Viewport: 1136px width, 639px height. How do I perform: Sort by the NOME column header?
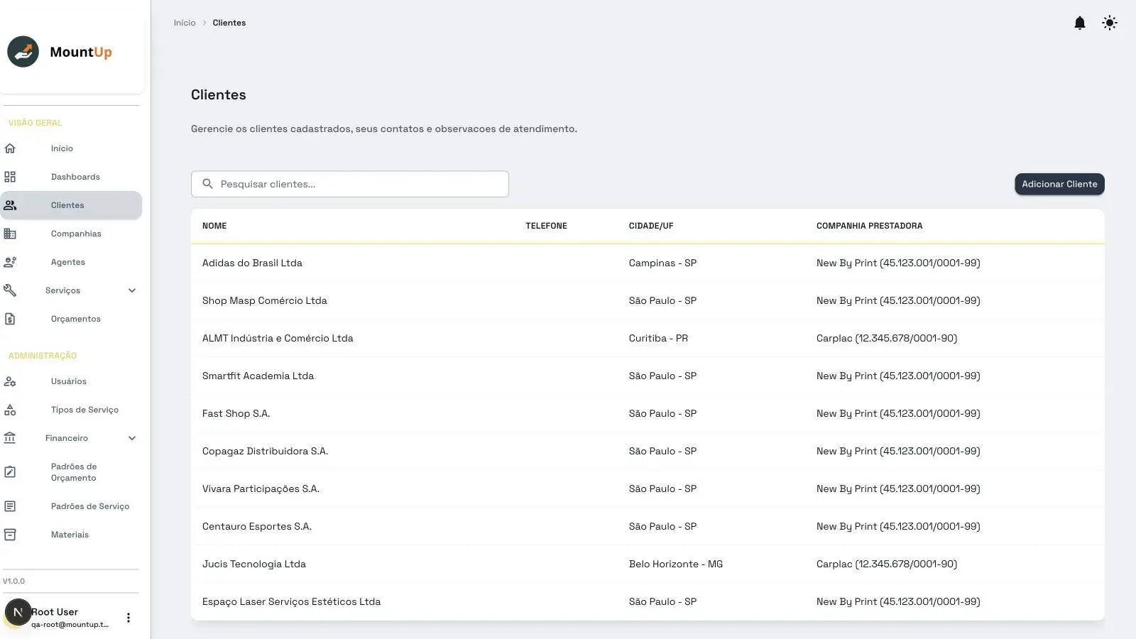(214, 226)
